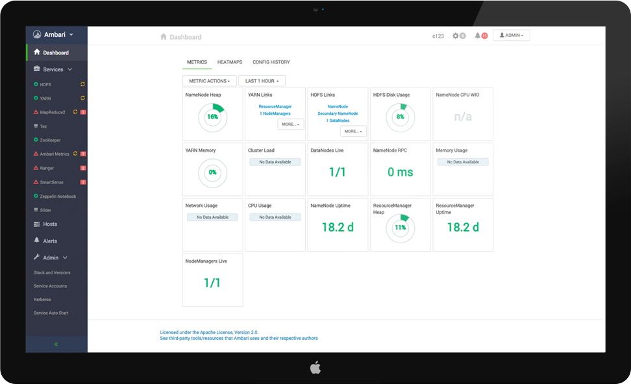Click the HDFS restart-required refresh icon
The width and height of the screenshot is (631, 384).
[82, 84]
